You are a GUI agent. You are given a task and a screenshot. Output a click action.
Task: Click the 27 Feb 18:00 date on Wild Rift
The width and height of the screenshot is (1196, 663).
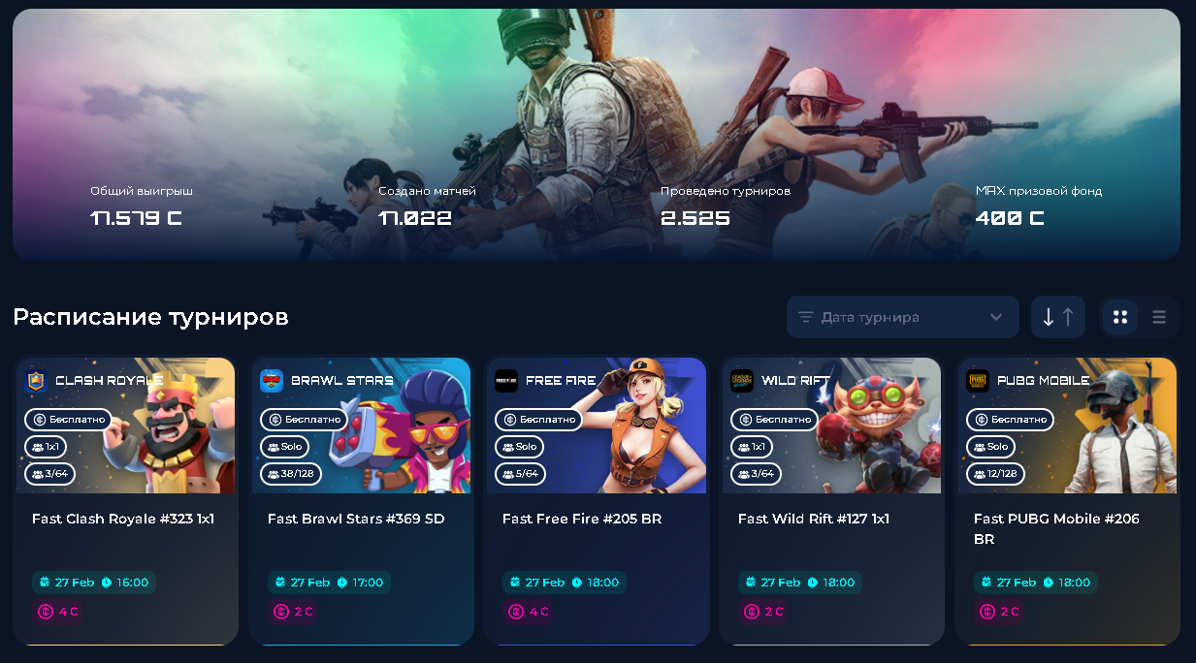pos(800,583)
